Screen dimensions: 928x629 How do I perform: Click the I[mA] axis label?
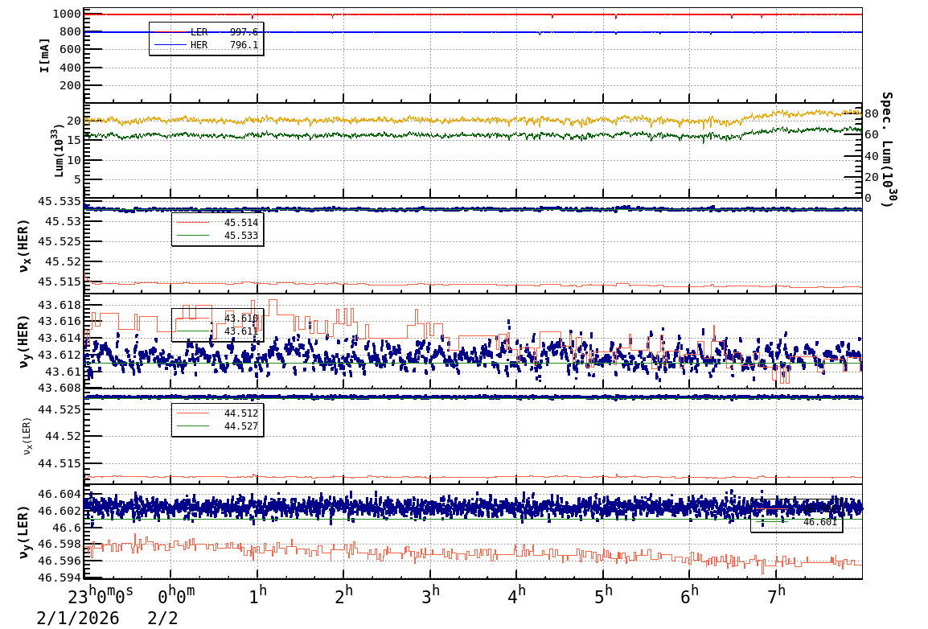point(44,56)
